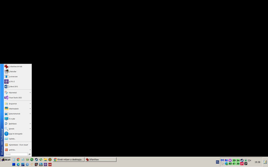Screen dimensions: 268x167
Task: Open CPU-Z from the Start menu
Action: tap(18, 81)
